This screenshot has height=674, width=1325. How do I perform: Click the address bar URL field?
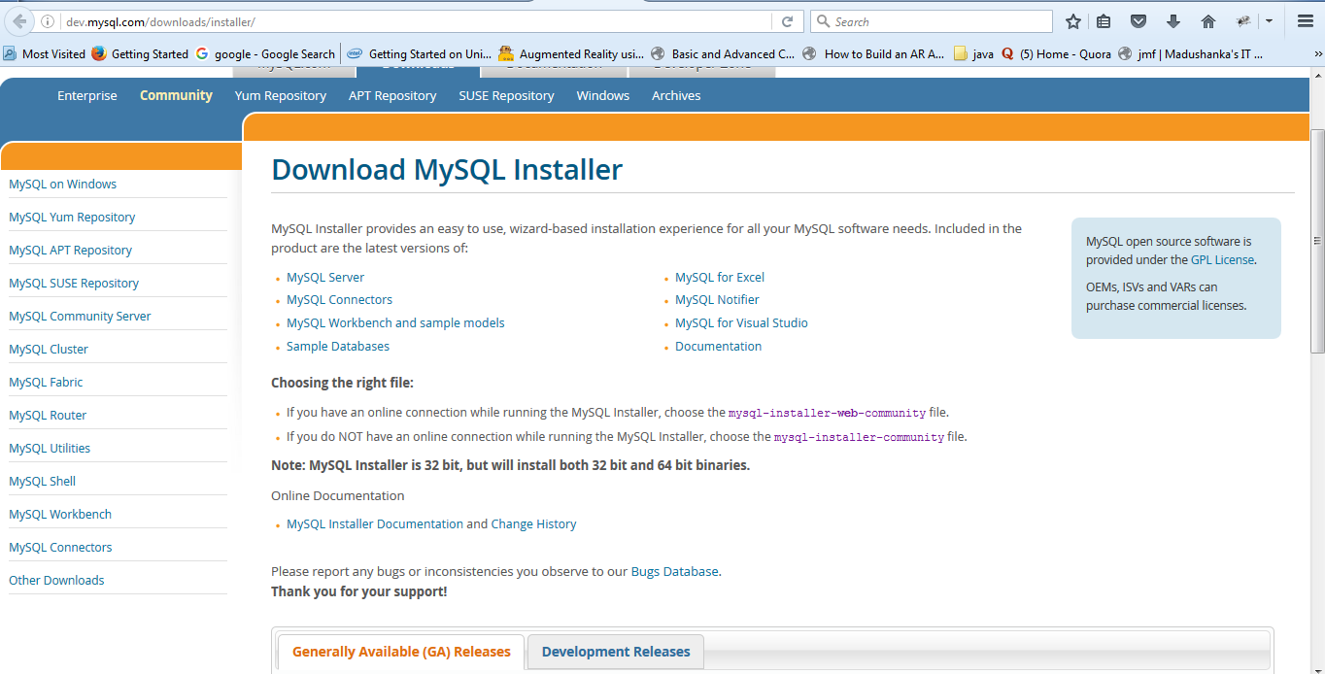(x=418, y=21)
